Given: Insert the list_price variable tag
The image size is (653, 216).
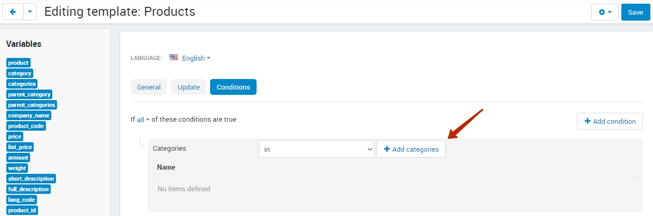Looking at the screenshot, I should [x=21, y=147].
